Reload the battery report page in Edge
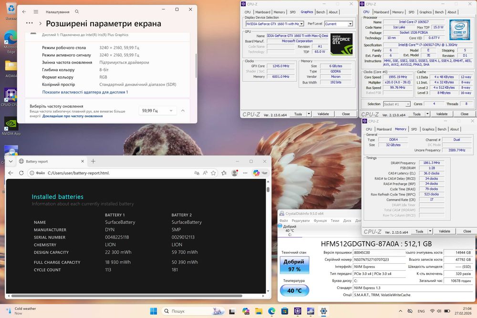The height and width of the screenshot is (318, 477). tap(21, 173)
